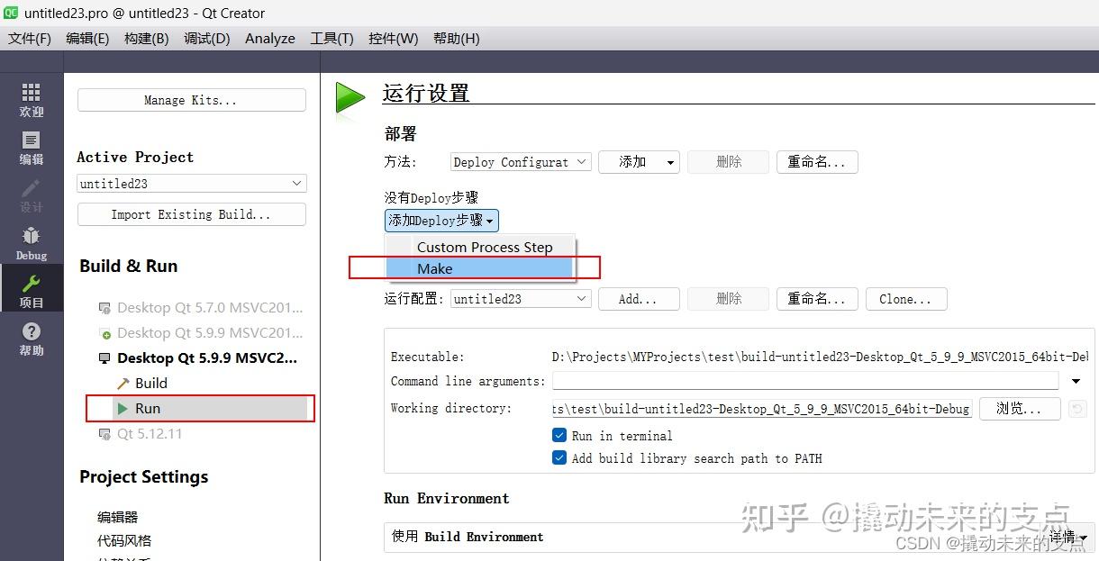Toggle the Run in terminal option off

coord(559,436)
